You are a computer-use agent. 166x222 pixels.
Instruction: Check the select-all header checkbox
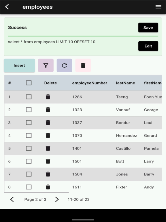coord(29,83)
